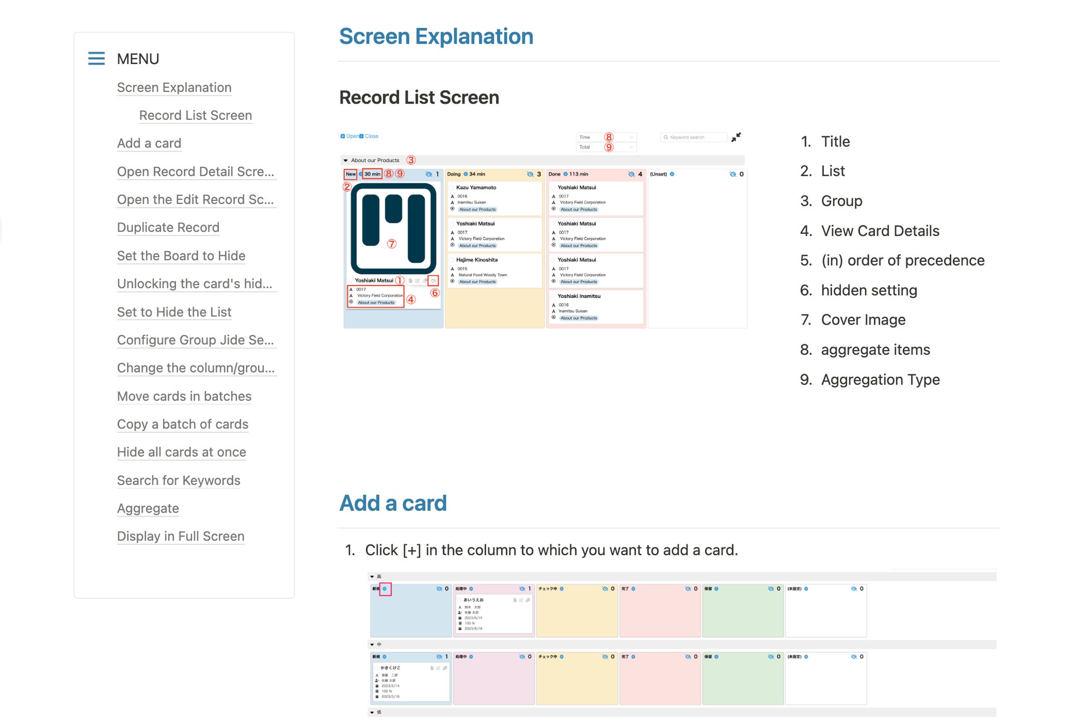Open the Display in Full Screen link
Image resolution: width=1086 pixels, height=723 pixels.
click(x=180, y=536)
